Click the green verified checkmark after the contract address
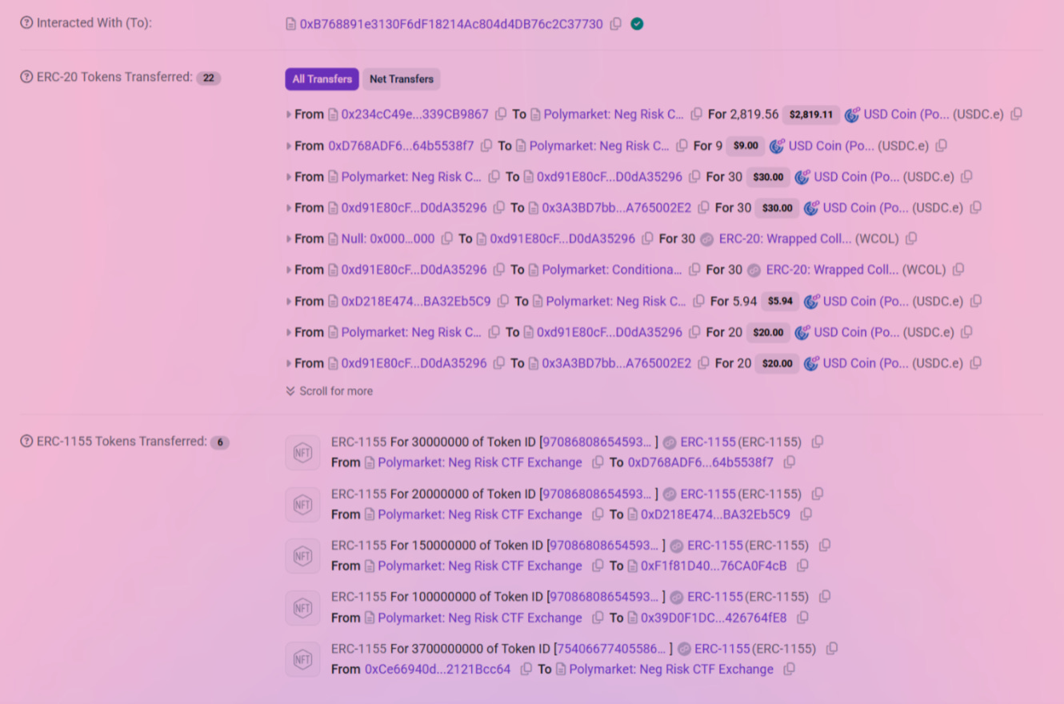This screenshot has height=704, width=1064. point(637,24)
